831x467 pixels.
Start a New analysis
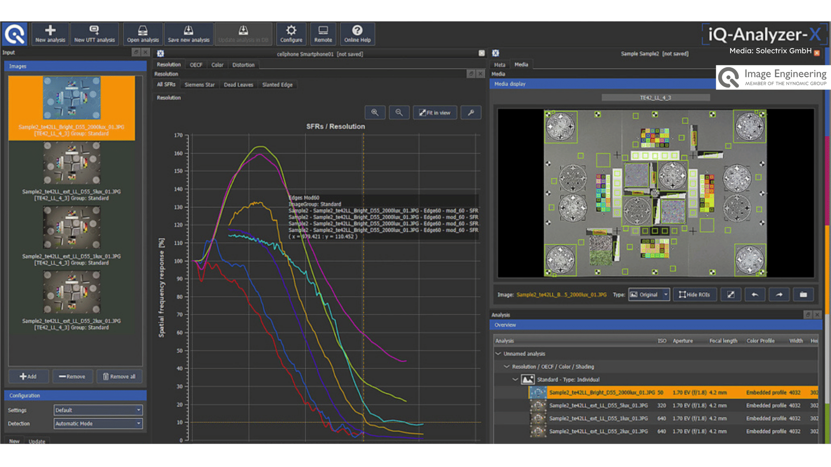coord(50,34)
